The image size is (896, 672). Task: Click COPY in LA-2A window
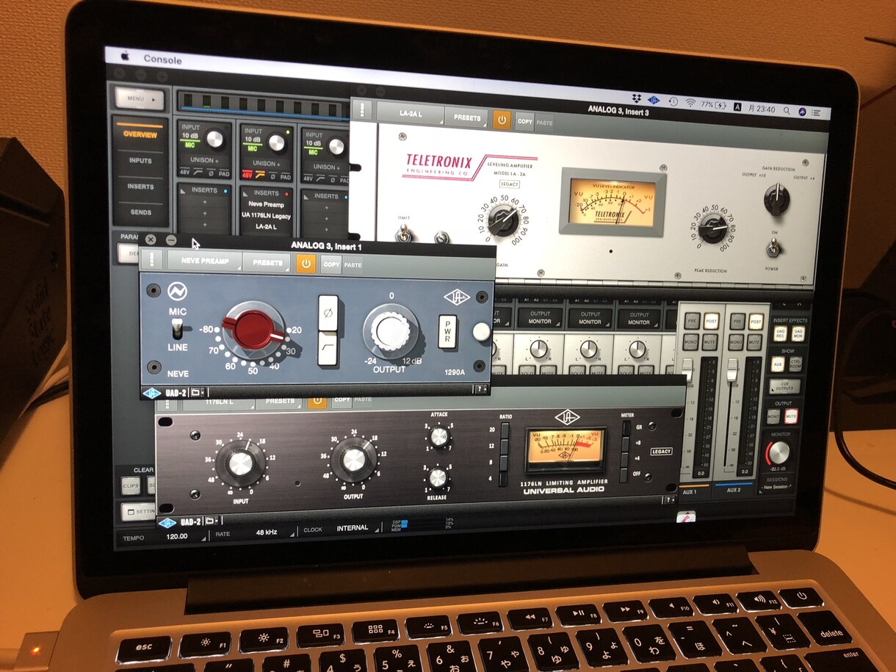524,121
